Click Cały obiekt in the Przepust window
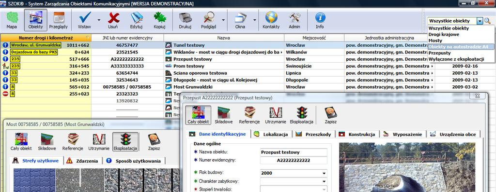The height and width of the screenshot is (192, 496). coord(198,115)
